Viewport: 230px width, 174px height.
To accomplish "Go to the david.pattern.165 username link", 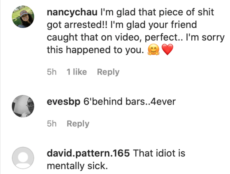I will pos(89,154).
